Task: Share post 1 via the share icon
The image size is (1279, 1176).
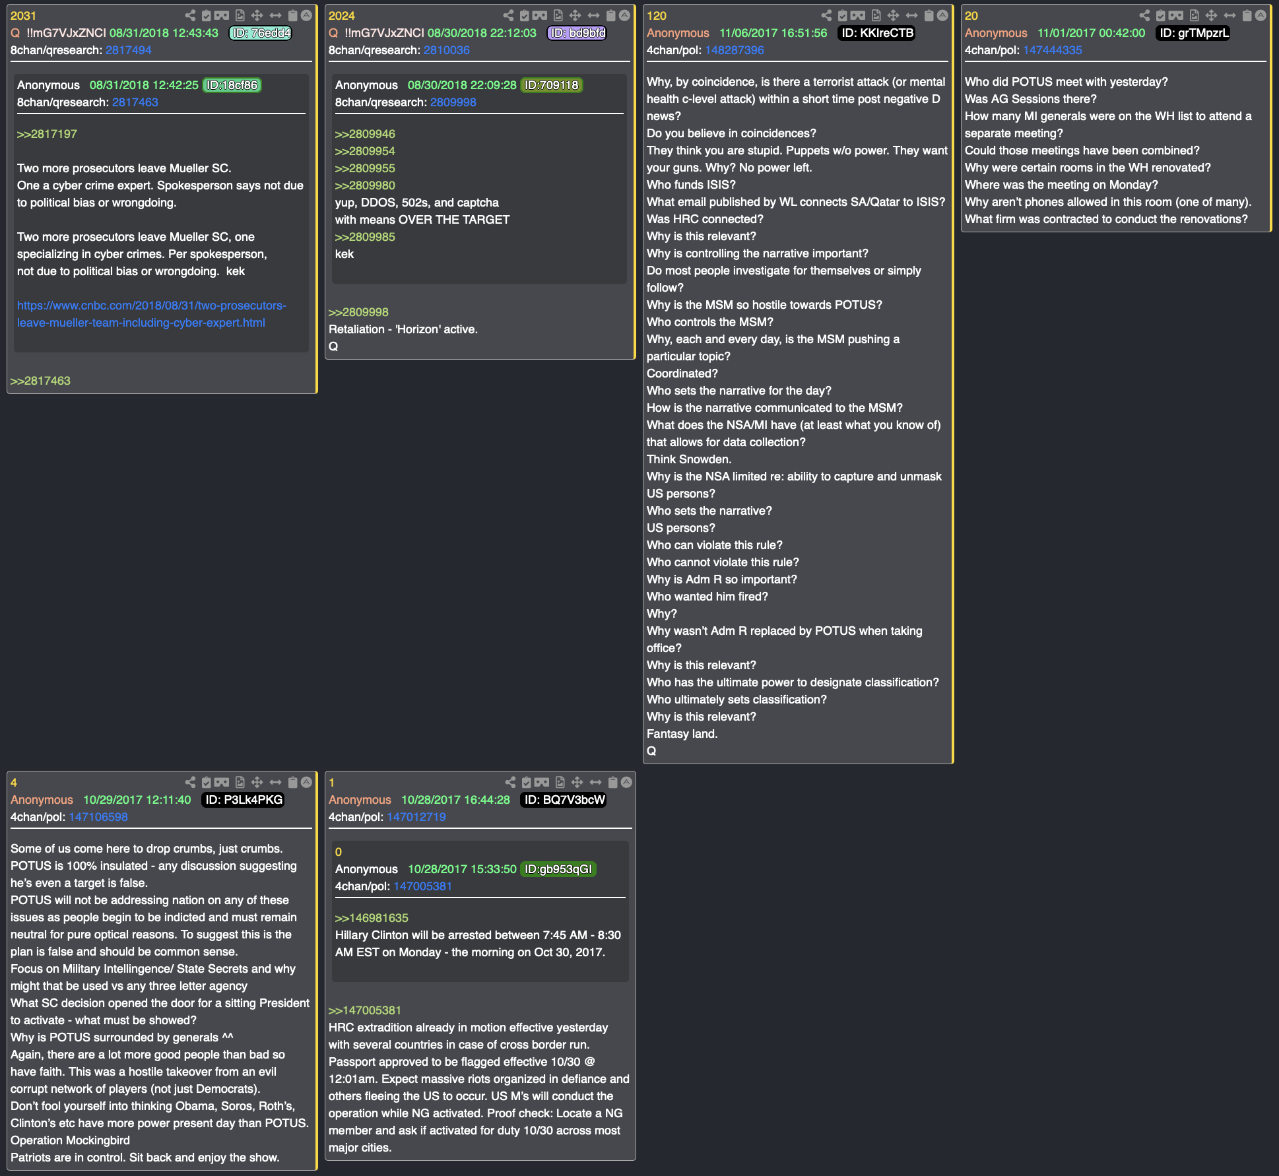Action: point(510,782)
